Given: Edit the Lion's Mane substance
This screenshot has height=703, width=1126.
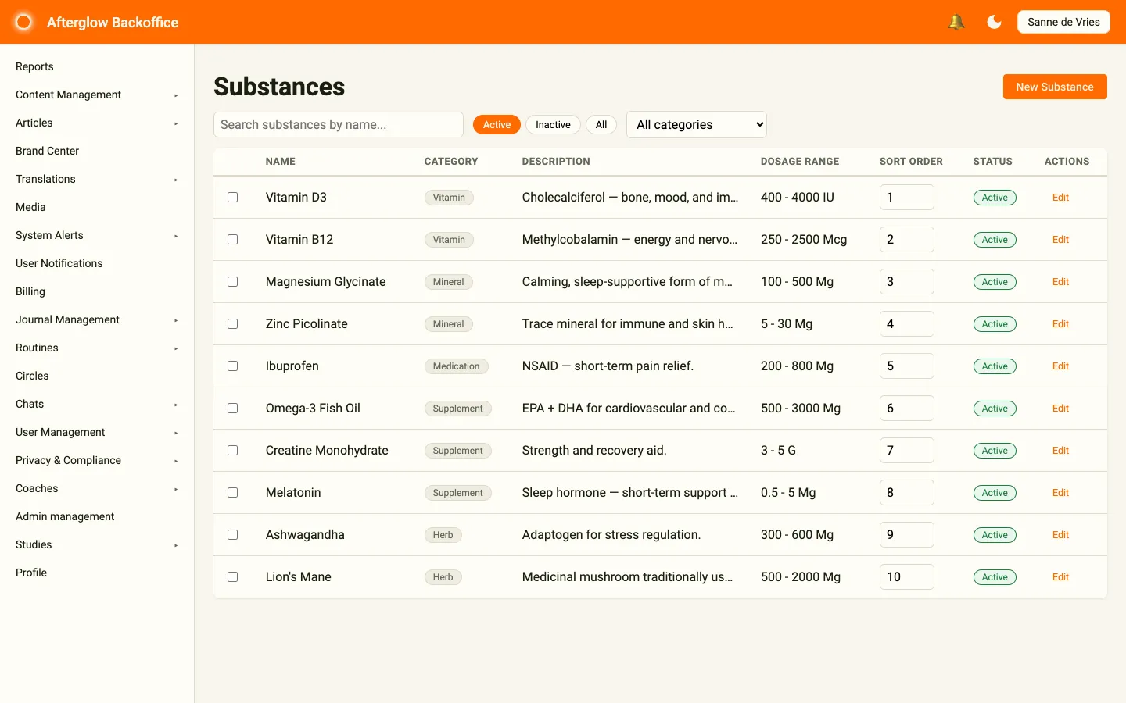Looking at the screenshot, I should pyautogui.click(x=1060, y=577).
